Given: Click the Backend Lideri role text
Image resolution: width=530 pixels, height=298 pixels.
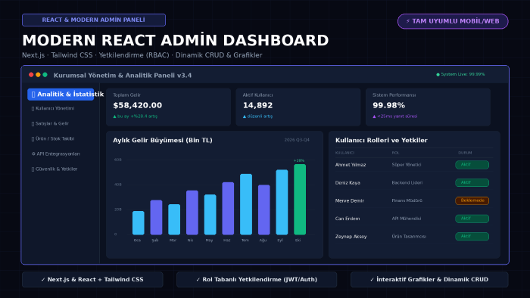Looking at the screenshot, I should [x=407, y=182].
